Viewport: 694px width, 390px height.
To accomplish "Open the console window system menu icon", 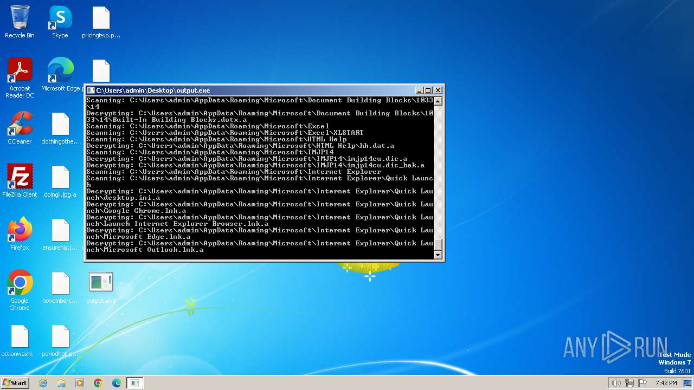I will point(91,90).
